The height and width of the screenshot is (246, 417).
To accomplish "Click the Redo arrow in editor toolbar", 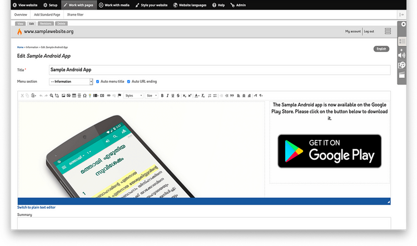I will [x=46, y=96].
